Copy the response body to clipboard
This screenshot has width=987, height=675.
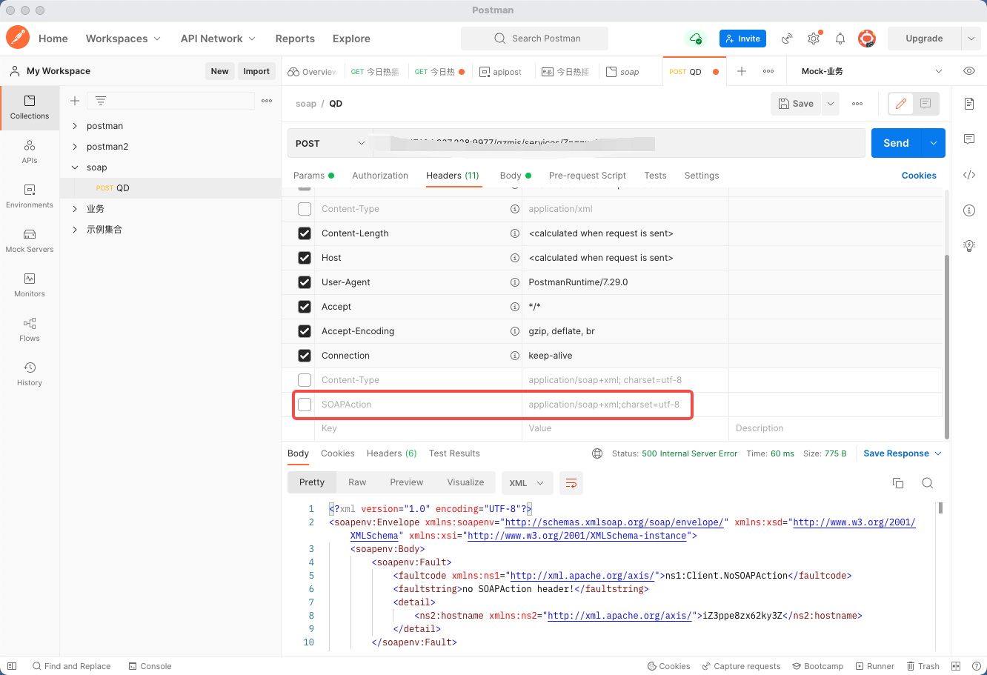tap(898, 482)
